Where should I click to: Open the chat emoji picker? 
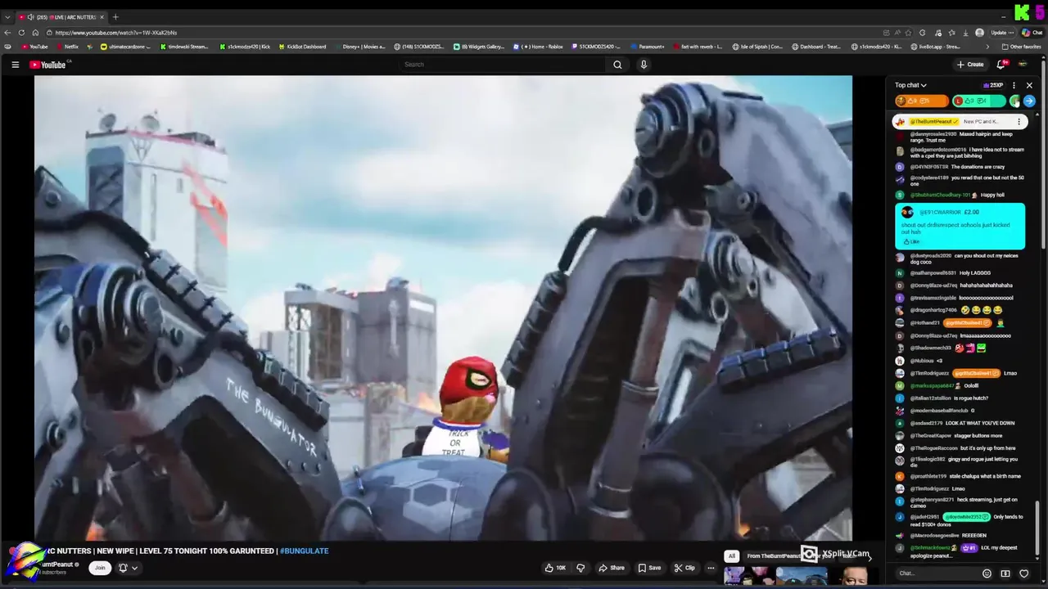[x=987, y=573]
